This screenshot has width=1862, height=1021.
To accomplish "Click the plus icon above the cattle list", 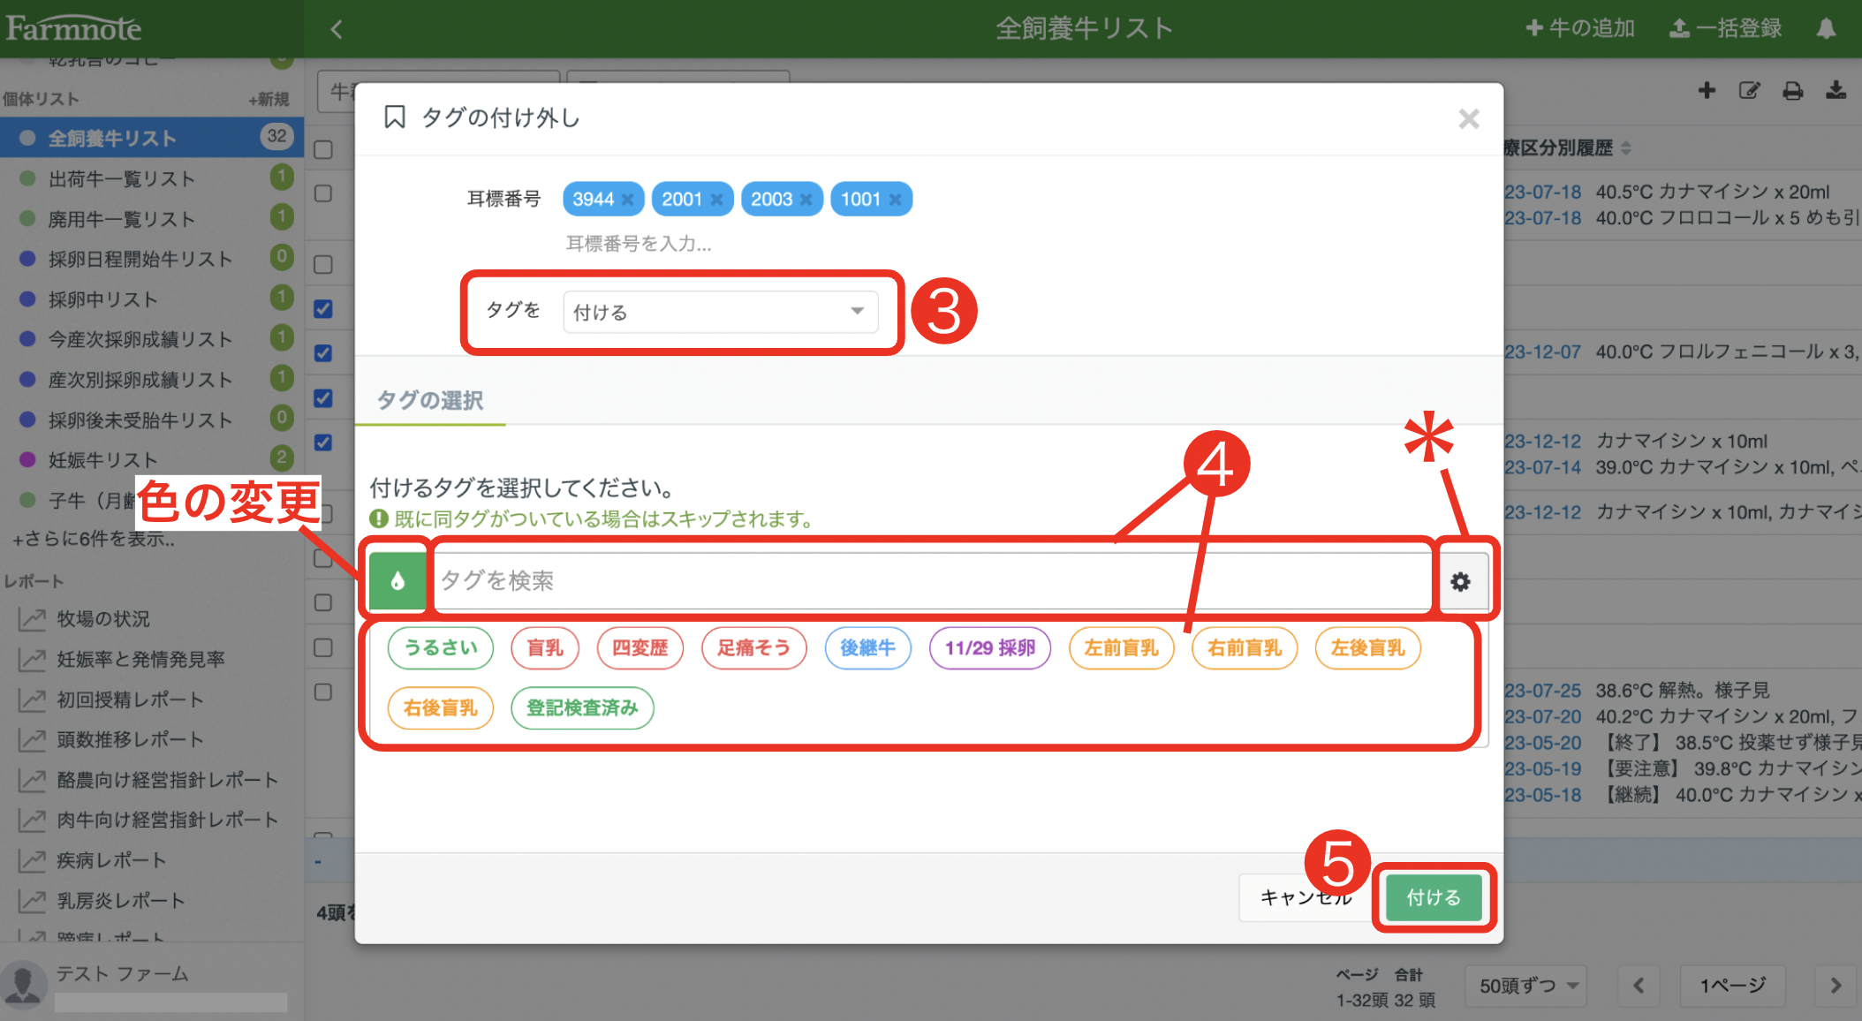I will (x=1707, y=91).
